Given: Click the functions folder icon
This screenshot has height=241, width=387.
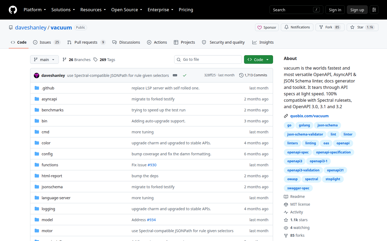Looking at the screenshot, I should 37,165.
